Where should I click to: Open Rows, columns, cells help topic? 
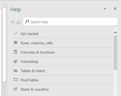pos(62,43)
